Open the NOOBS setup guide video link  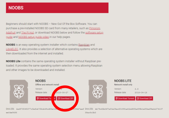[34, 37]
